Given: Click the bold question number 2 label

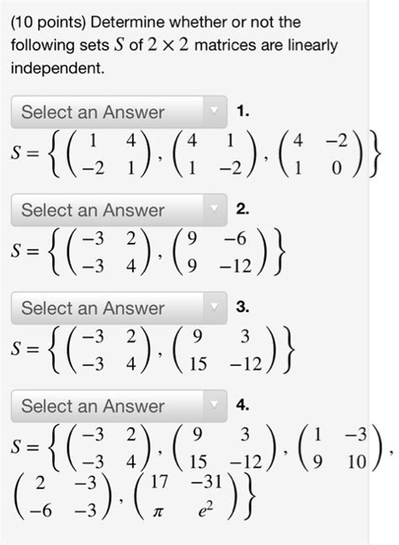Looking at the screenshot, I should 242,209.
